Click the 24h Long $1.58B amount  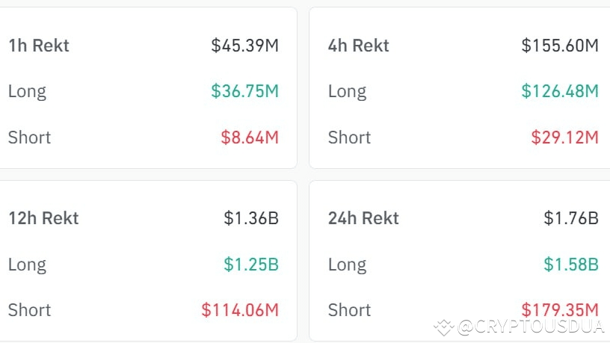click(x=571, y=264)
